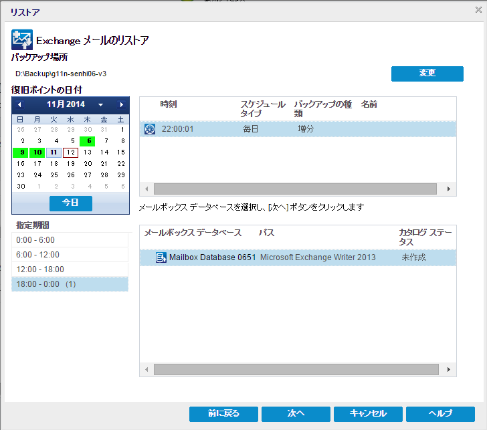Select November 11 in the calendar

54,152
